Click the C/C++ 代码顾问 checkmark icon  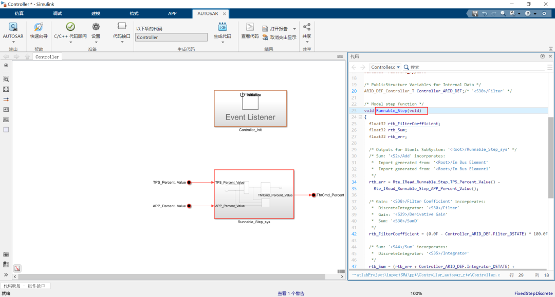[x=70, y=27]
